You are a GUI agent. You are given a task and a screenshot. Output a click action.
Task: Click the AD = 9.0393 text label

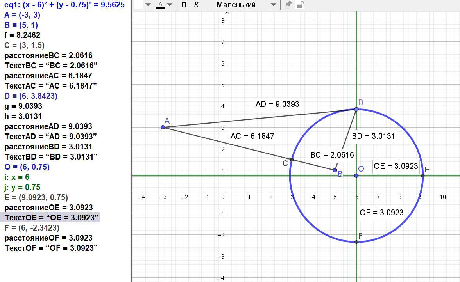(x=277, y=104)
